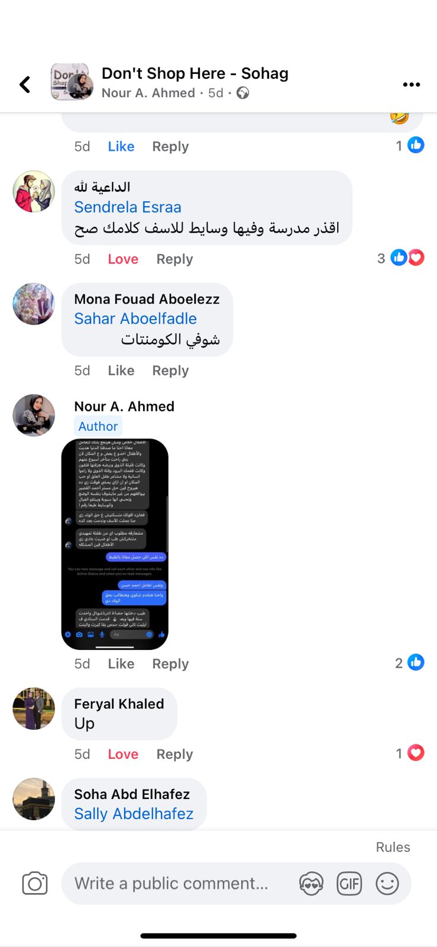Toggle Love on Feryal Khaled's Up comment
437x947 pixels.
click(x=123, y=754)
